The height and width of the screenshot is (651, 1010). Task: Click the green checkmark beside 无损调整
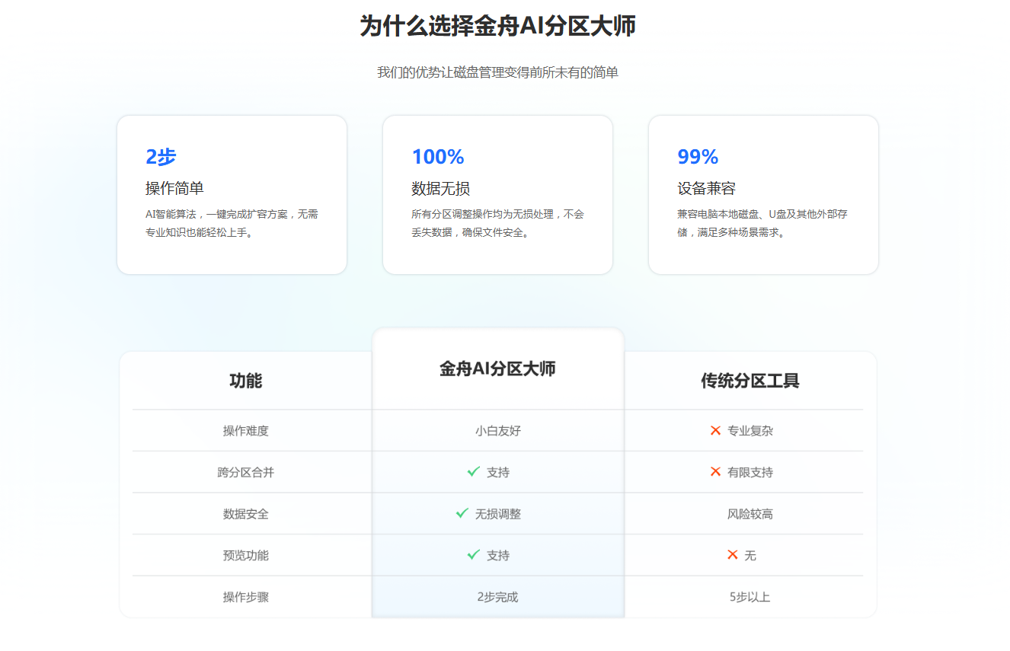coord(462,514)
